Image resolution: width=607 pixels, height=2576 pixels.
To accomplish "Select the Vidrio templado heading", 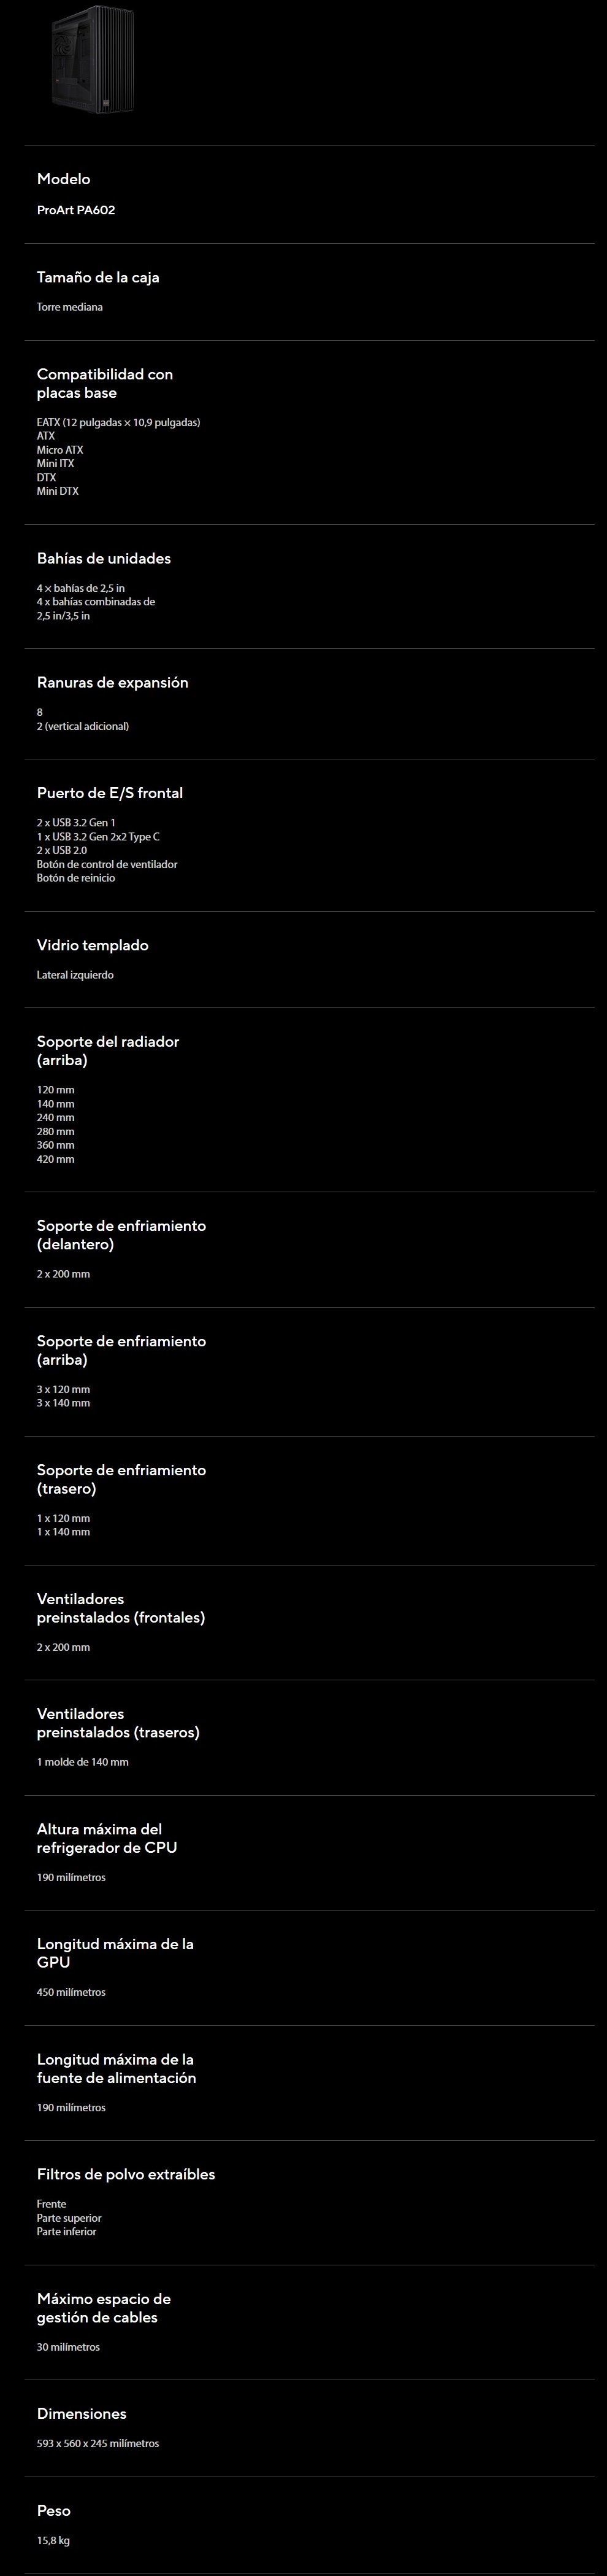I will point(93,945).
